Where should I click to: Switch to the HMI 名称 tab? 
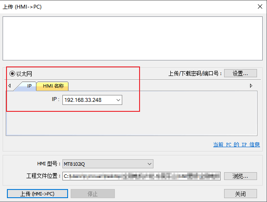(53, 86)
